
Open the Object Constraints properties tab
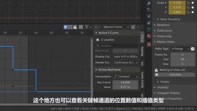[x=149, y=23]
